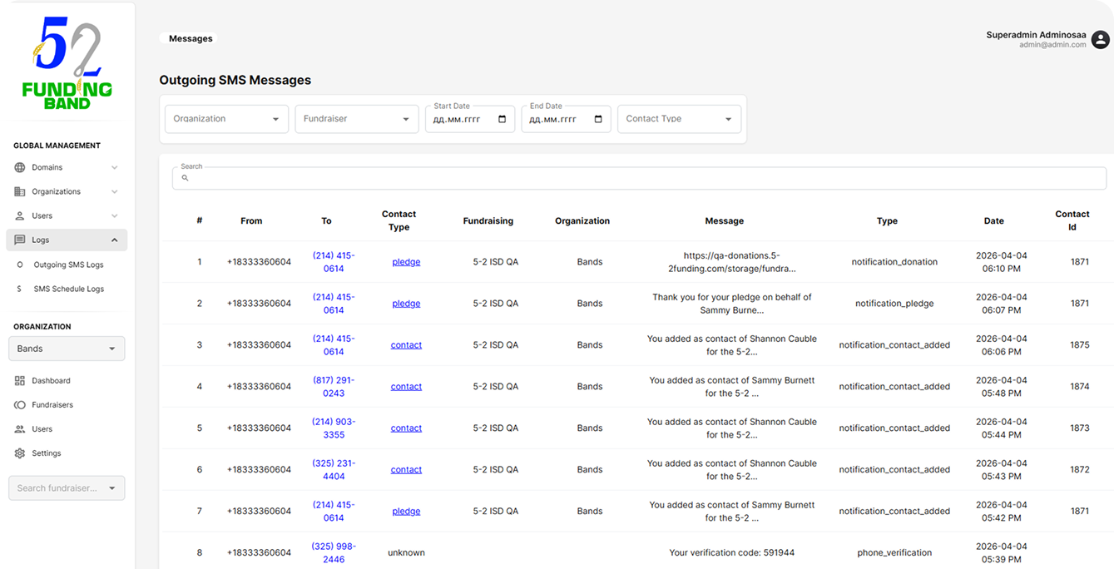1114x569 pixels.
Task: Click the pledge link in row 1
Action: pyautogui.click(x=406, y=262)
